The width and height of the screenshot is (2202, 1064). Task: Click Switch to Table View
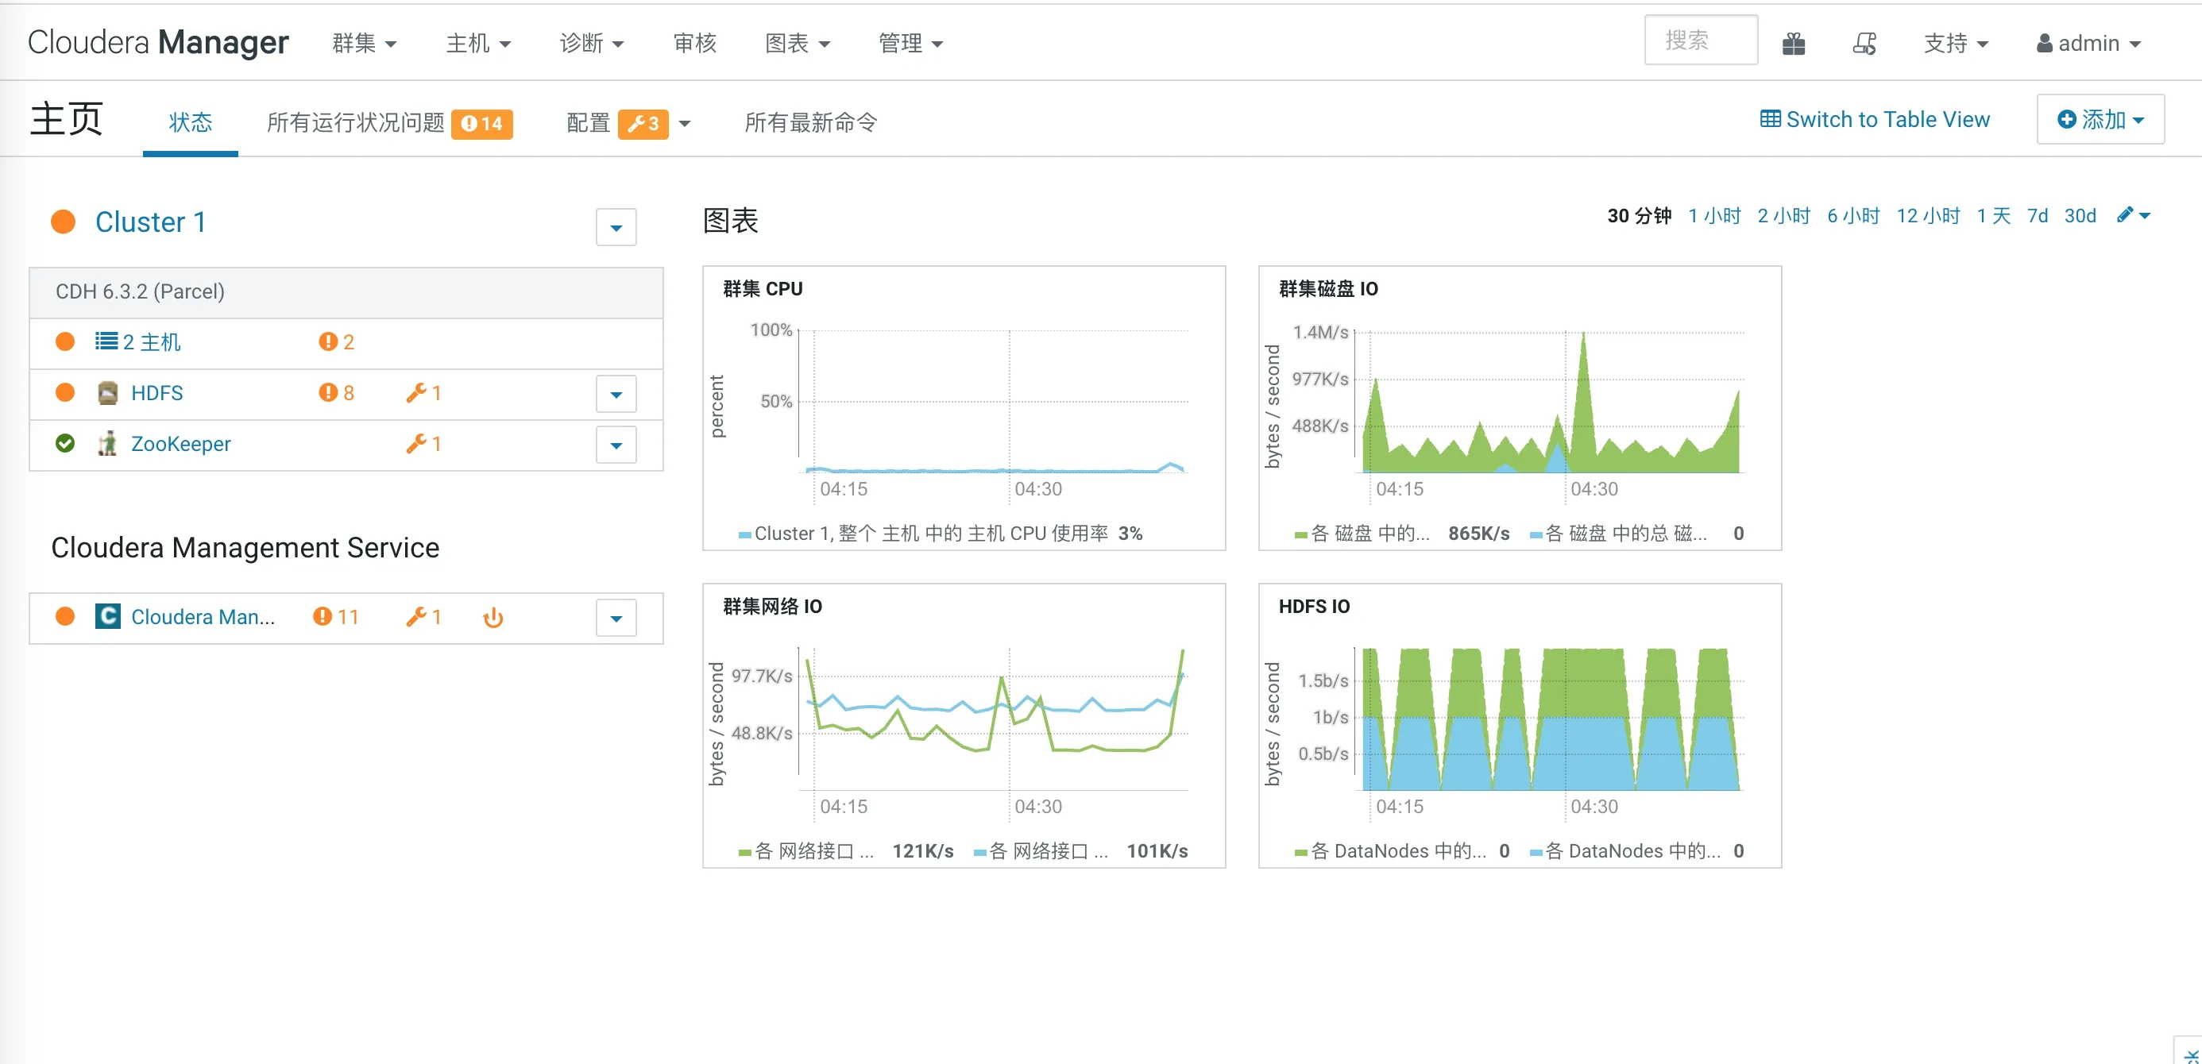(x=1875, y=119)
